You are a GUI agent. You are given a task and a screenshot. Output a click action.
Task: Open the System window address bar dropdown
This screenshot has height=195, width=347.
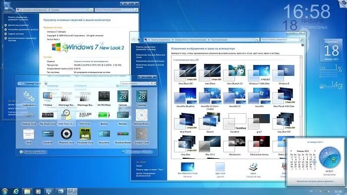(87, 10)
